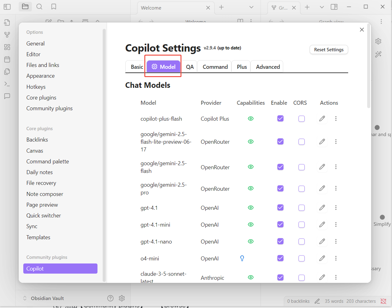Enable CORS for gpt-4.1-mini
The height and width of the screenshot is (308, 392).
click(302, 224)
